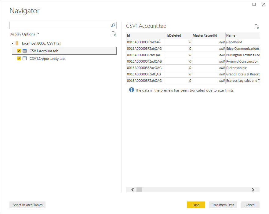Click the Dickenson plc name cell
269x214 pixels.
242,68
